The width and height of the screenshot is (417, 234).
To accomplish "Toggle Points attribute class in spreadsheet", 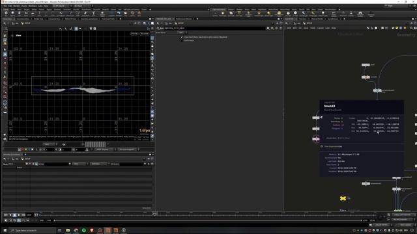I will coord(27,164).
